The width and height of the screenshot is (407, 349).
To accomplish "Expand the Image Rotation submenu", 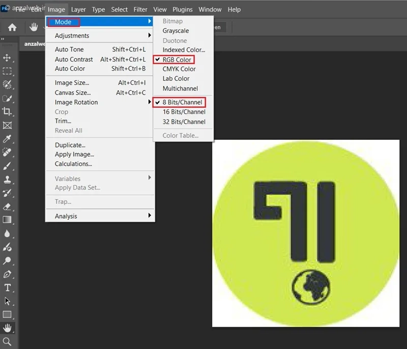I will coord(100,102).
